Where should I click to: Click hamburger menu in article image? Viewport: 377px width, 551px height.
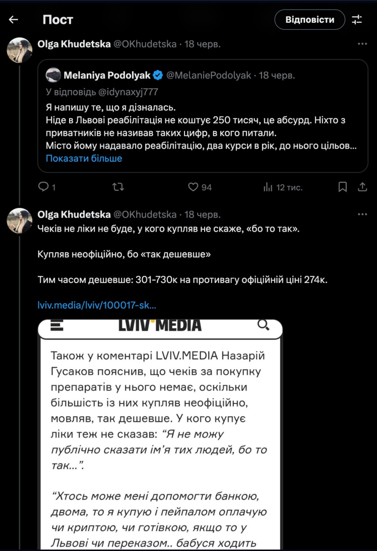(x=57, y=325)
